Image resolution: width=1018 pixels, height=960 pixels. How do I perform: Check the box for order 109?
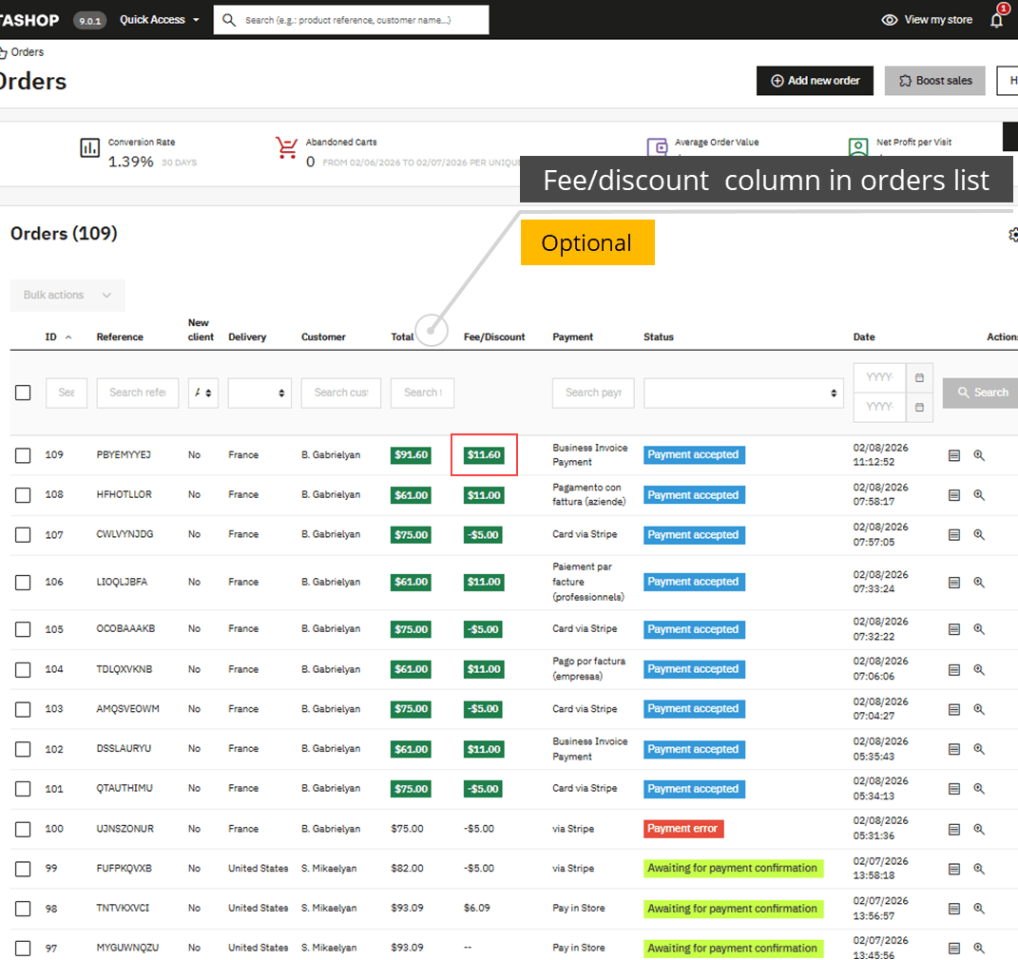23,455
